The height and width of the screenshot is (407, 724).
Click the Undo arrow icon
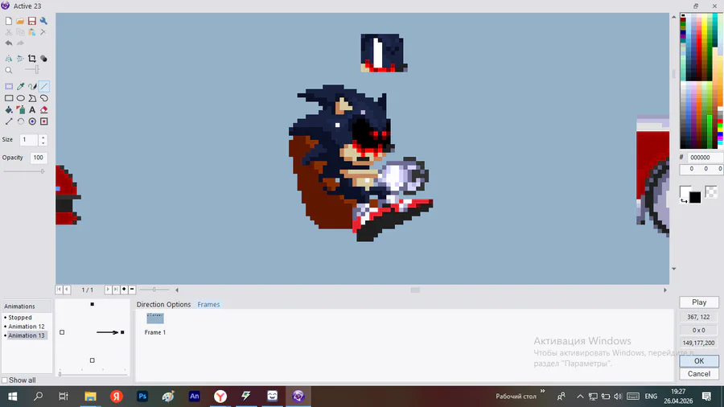pos(9,43)
